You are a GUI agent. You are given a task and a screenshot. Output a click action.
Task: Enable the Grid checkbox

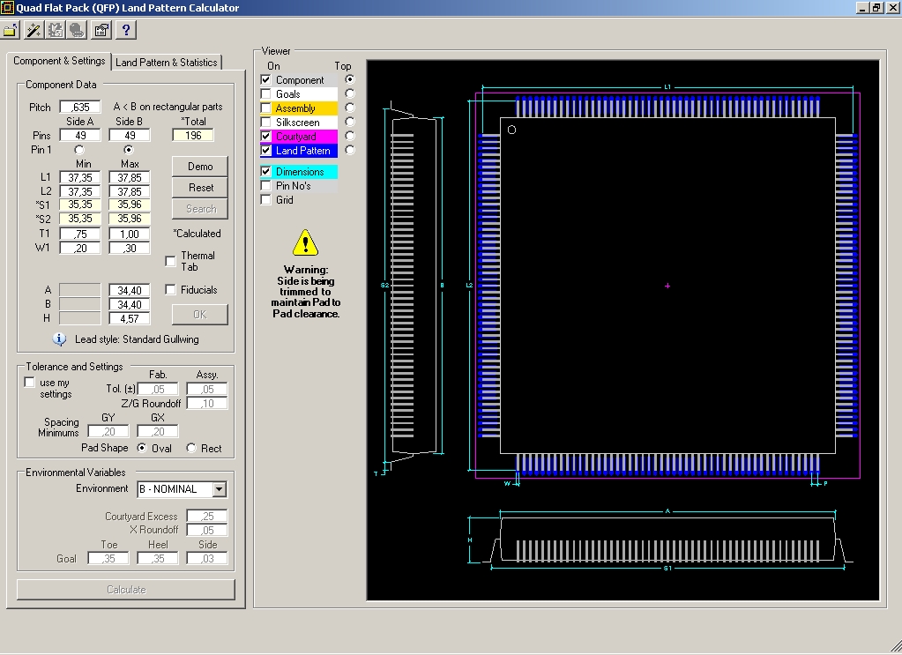click(266, 200)
